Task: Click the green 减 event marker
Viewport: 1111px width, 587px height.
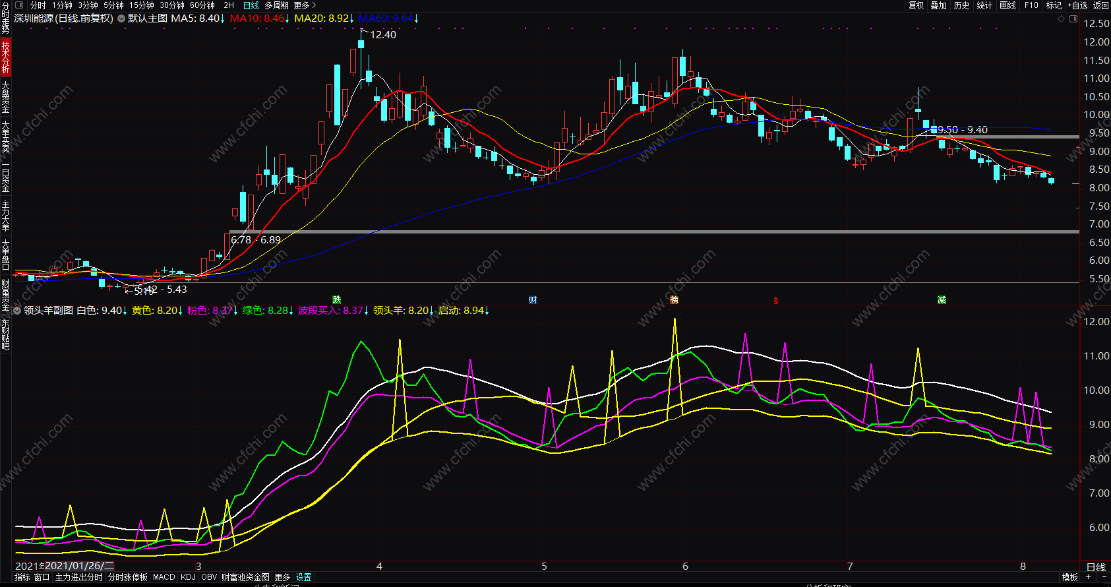Action: pyautogui.click(x=942, y=300)
